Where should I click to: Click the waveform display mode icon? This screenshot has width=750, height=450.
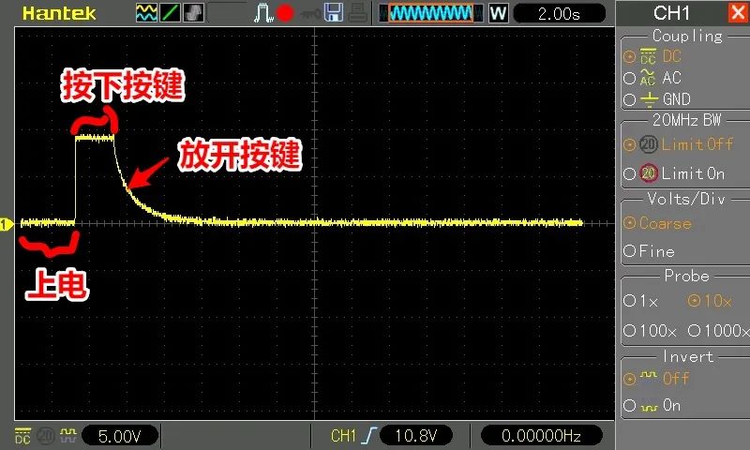click(147, 13)
